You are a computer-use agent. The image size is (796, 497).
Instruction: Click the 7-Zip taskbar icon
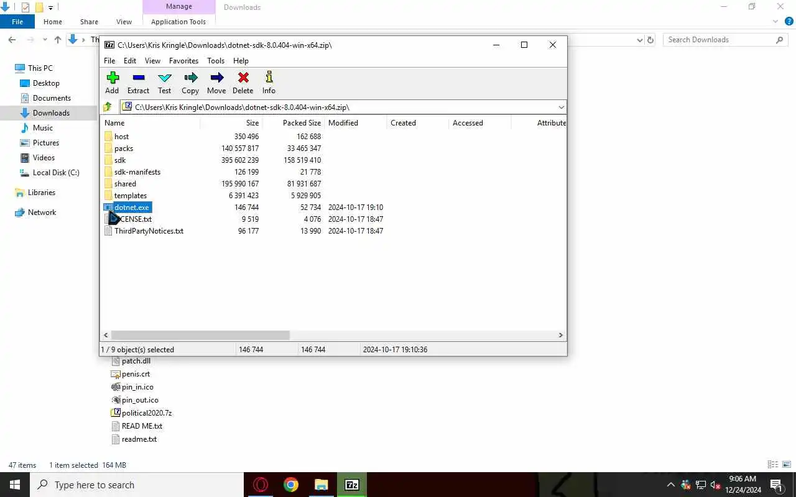(x=351, y=485)
